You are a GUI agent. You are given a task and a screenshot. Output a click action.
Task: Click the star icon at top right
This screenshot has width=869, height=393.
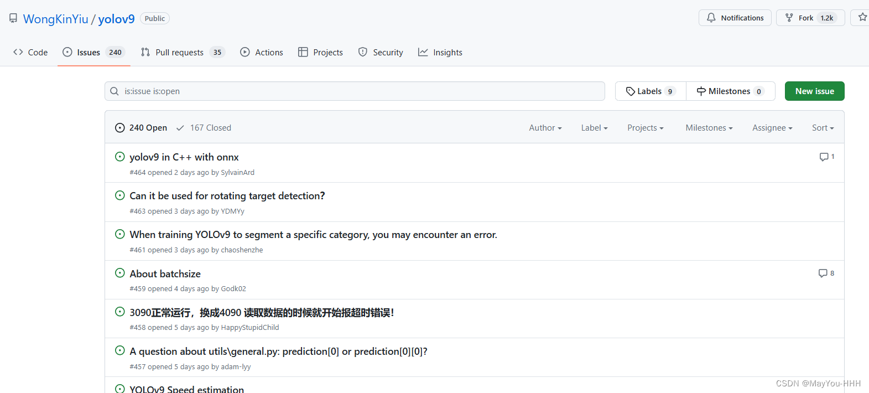pos(862,17)
